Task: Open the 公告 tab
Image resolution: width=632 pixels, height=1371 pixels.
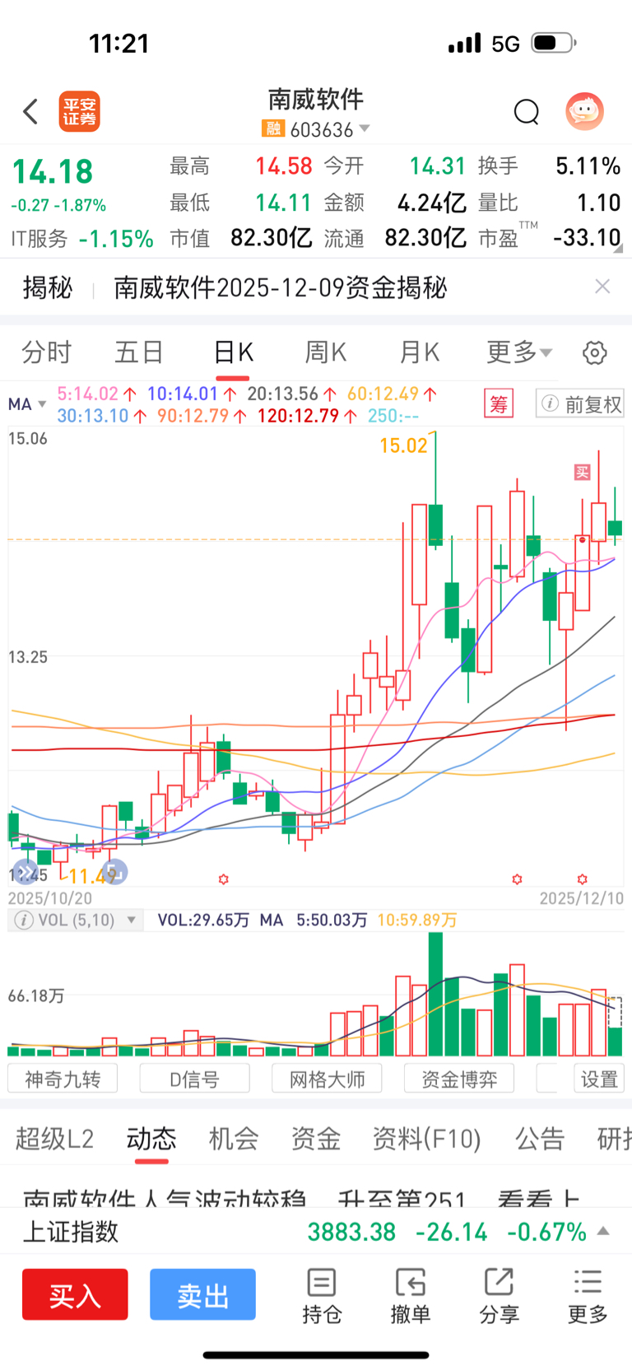Action: tap(540, 1139)
